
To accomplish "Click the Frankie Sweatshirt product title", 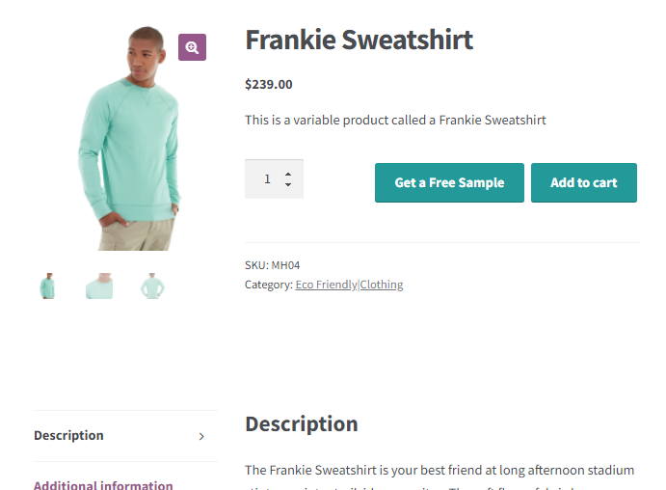I will (359, 40).
